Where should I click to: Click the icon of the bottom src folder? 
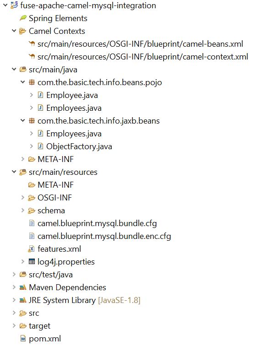point(23,313)
